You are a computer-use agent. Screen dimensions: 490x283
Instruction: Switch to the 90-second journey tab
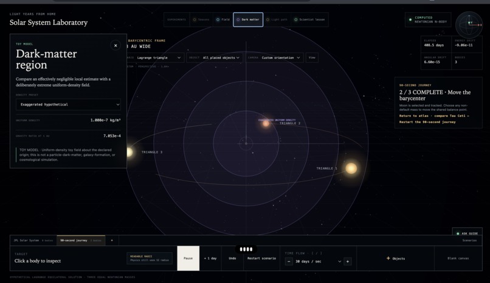coord(81,241)
